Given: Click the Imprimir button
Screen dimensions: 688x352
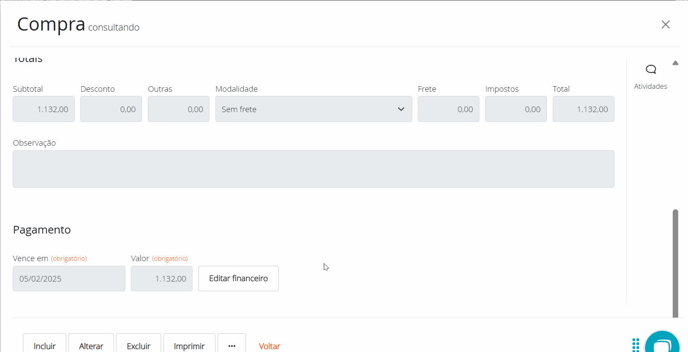Looking at the screenshot, I should (189, 346).
